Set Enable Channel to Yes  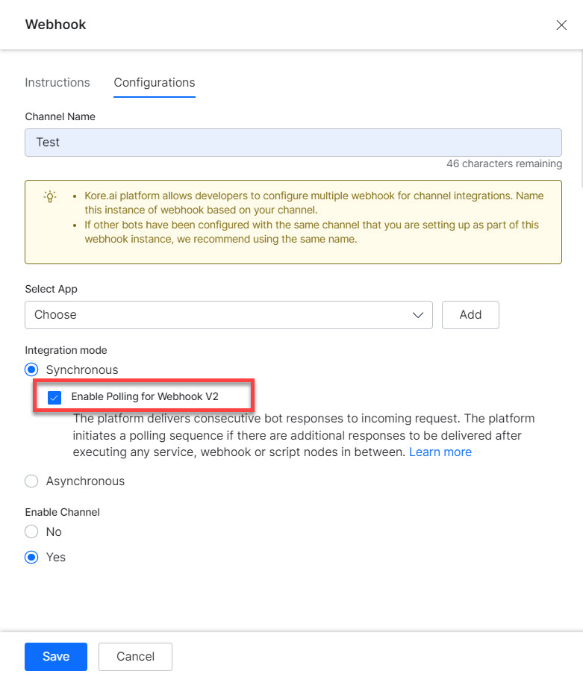coord(31,558)
